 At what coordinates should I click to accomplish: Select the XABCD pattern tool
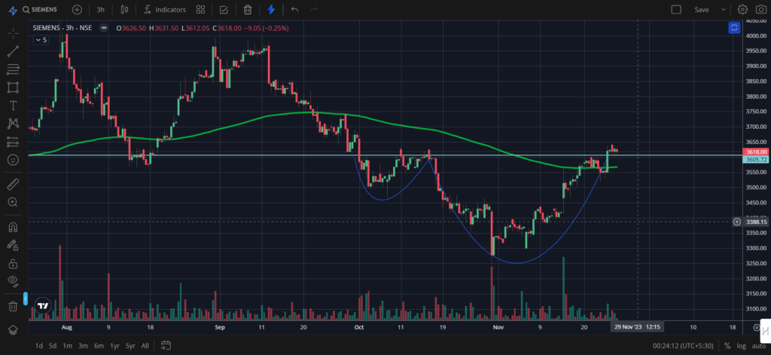(x=14, y=124)
